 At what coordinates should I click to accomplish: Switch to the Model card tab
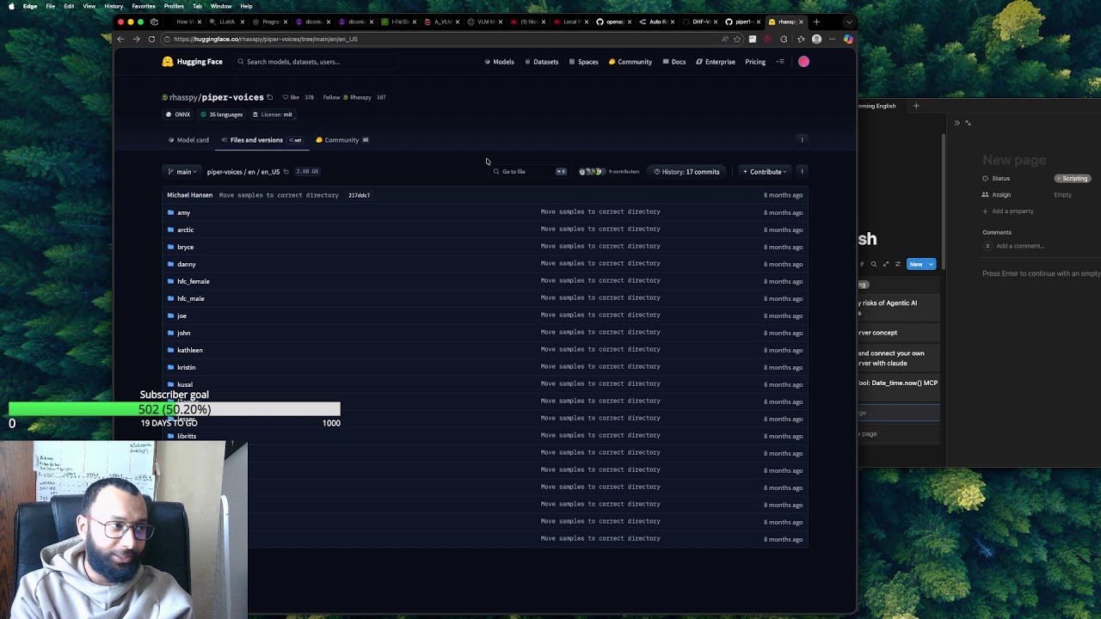[188, 140]
